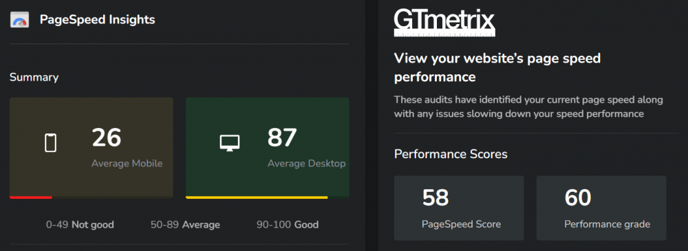Click the '90-100 Good' legend
The height and width of the screenshot is (251, 688).
(288, 225)
